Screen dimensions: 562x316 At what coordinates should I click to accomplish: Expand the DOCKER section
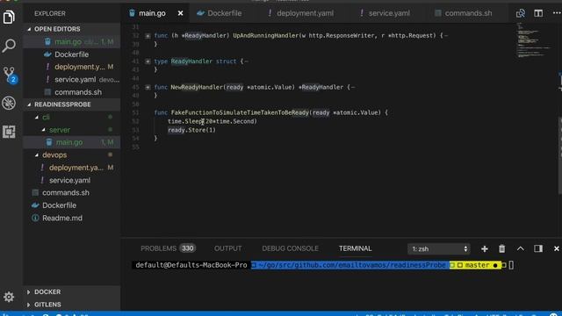click(x=72, y=291)
